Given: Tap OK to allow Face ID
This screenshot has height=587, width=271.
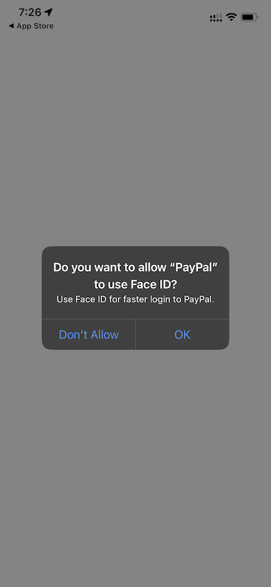Looking at the screenshot, I should (182, 334).
